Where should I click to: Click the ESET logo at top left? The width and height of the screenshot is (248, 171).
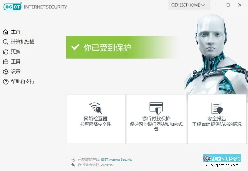pos(12,7)
